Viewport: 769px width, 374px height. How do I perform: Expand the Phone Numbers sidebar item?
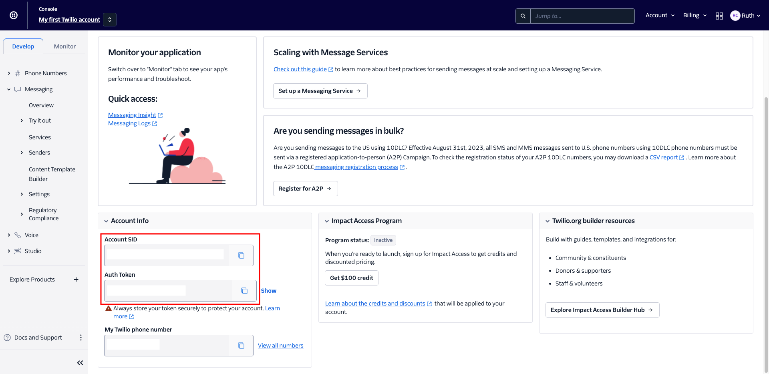coord(9,73)
